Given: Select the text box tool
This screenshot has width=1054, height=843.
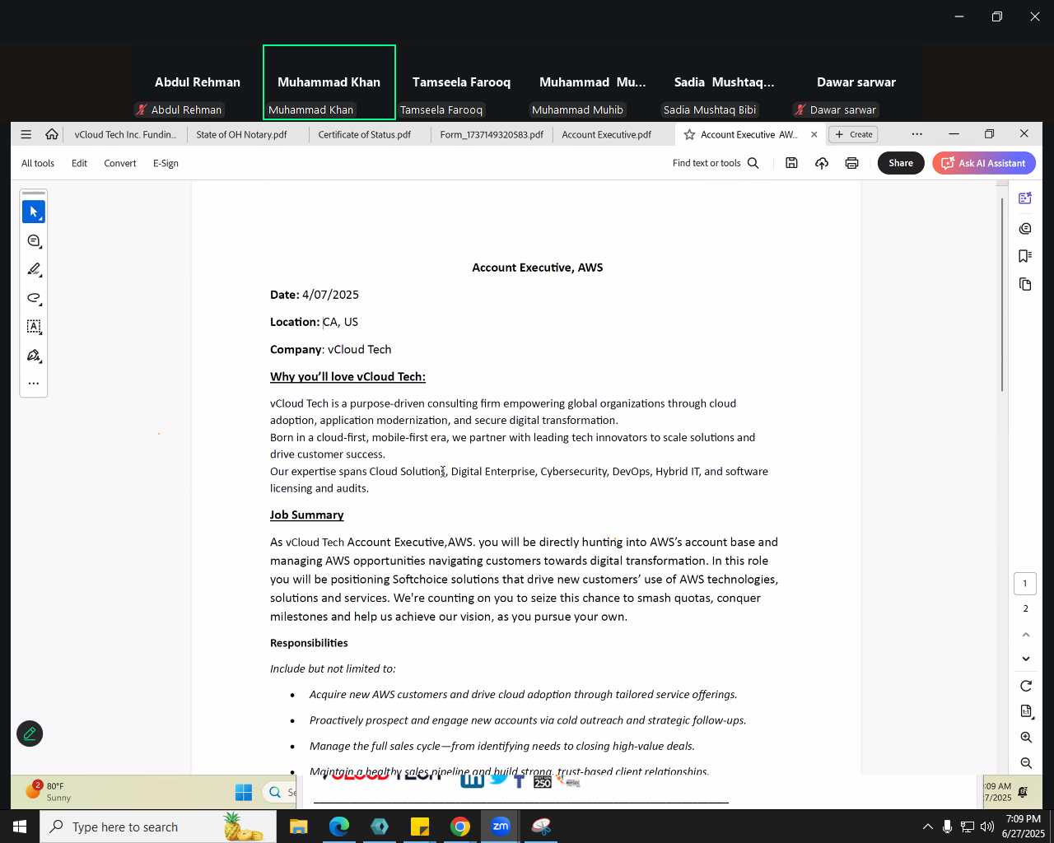Looking at the screenshot, I should coord(34,327).
